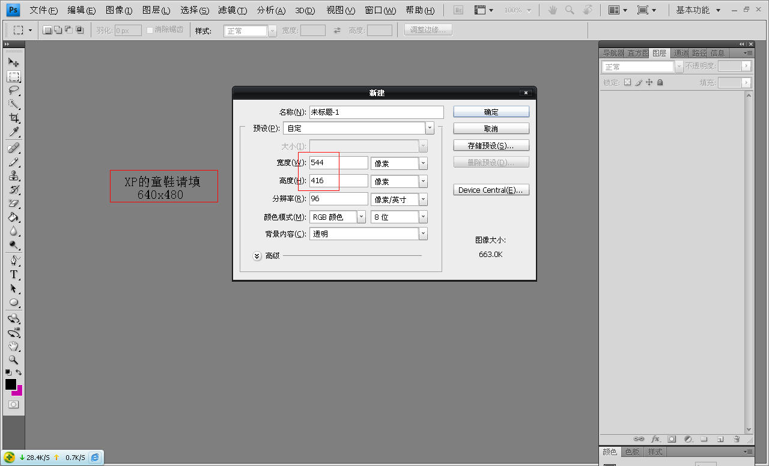
Task: Toggle lock transparent pixels in layers panel
Action: (628, 82)
